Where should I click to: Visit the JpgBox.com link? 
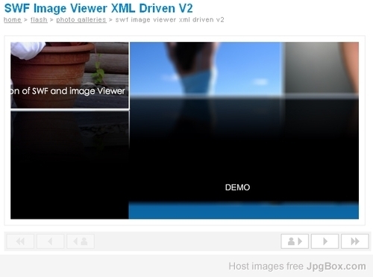(x=336, y=267)
